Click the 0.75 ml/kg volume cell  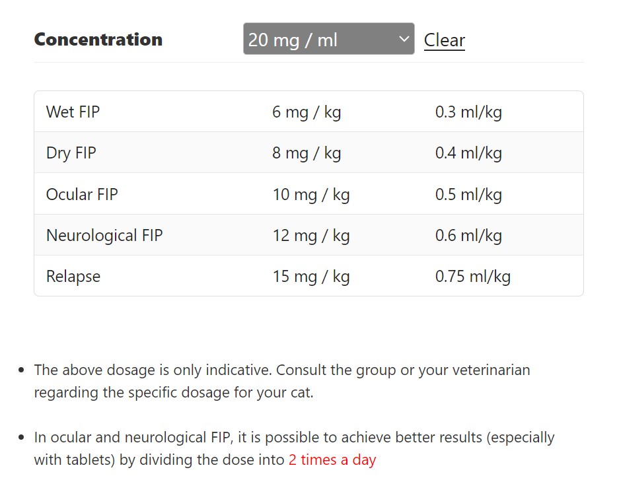473,276
